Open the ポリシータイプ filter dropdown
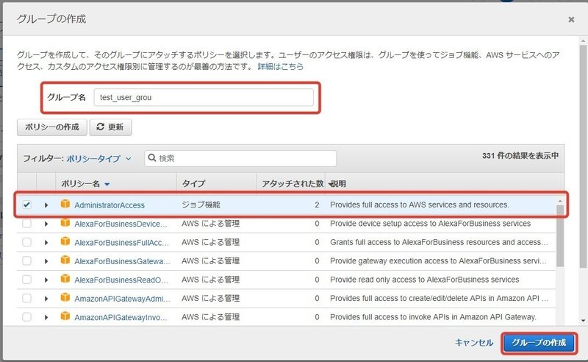Screen dimensions: 588x362 (98, 158)
